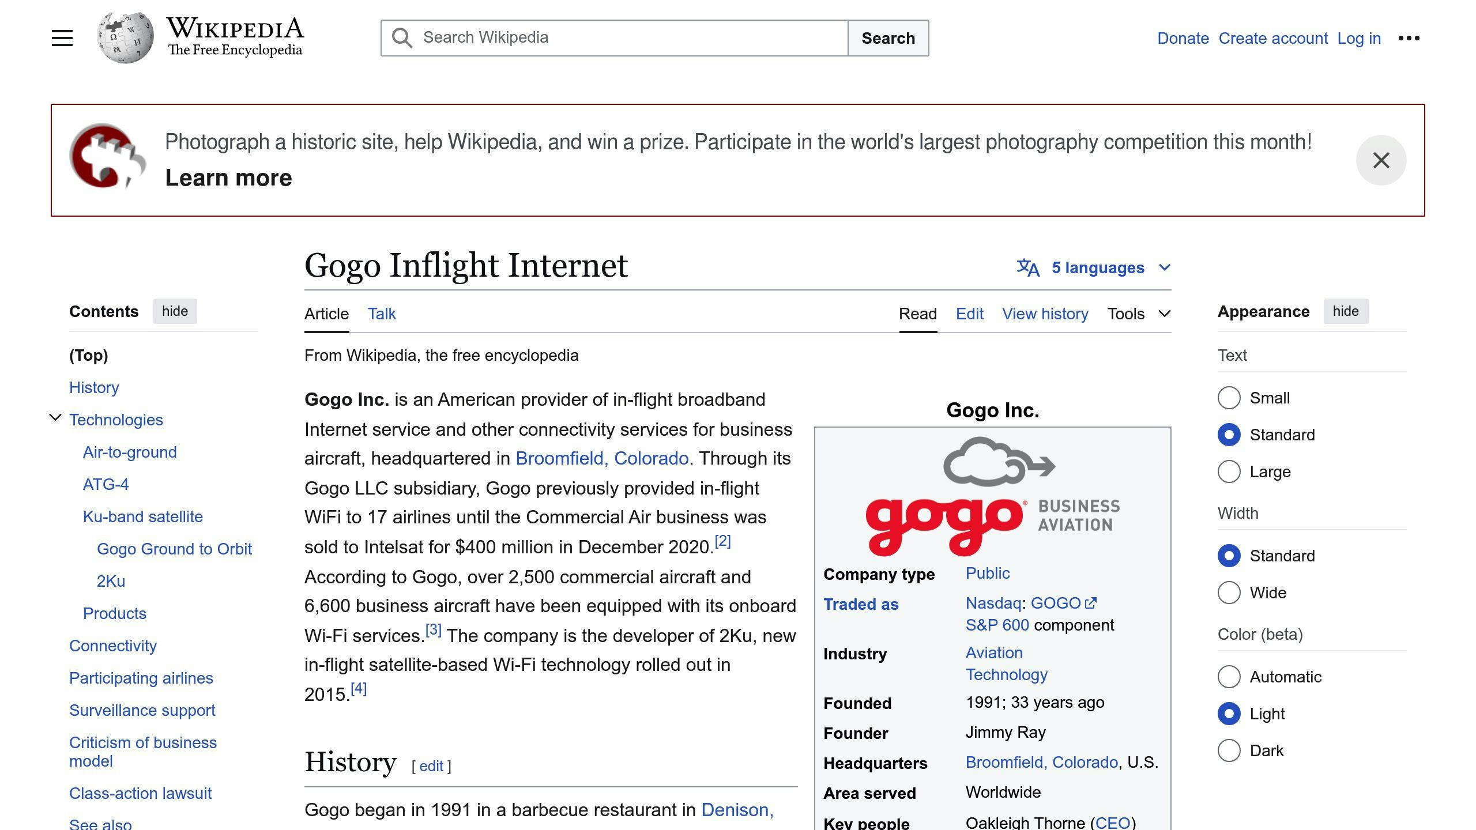
Task: Select Standard page width
Action: pos(1229,556)
